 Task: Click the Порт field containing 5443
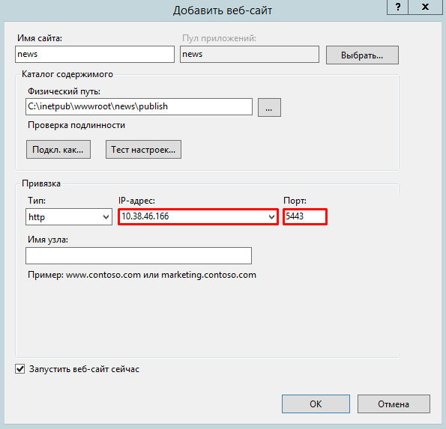pos(305,217)
